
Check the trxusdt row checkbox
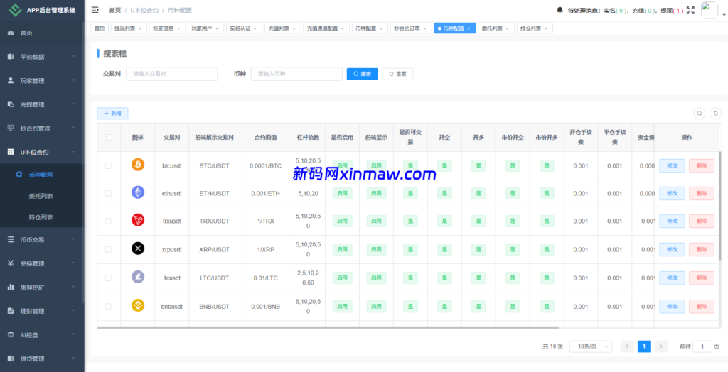coord(108,221)
